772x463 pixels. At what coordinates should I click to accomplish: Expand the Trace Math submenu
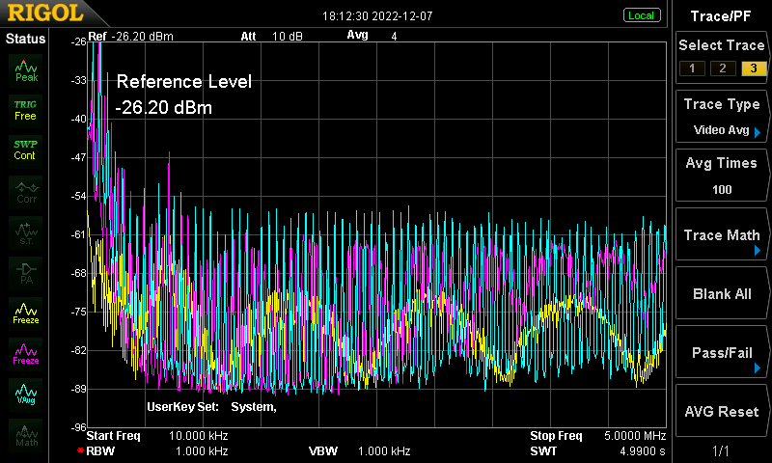point(721,234)
